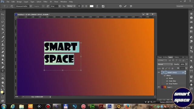The image size is (194, 109).
Task: Select the Ellipse shape tool
Action: click(x=3, y=78)
